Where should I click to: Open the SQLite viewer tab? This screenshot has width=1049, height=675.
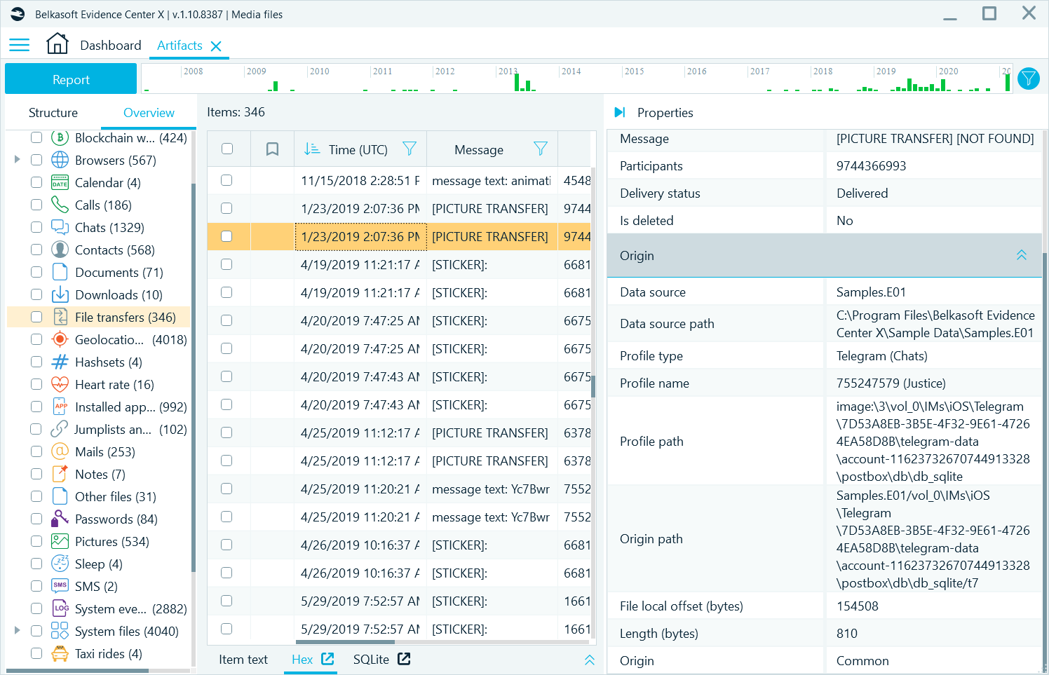[x=371, y=660]
